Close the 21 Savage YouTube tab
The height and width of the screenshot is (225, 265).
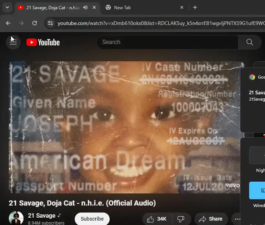[x=94, y=7]
